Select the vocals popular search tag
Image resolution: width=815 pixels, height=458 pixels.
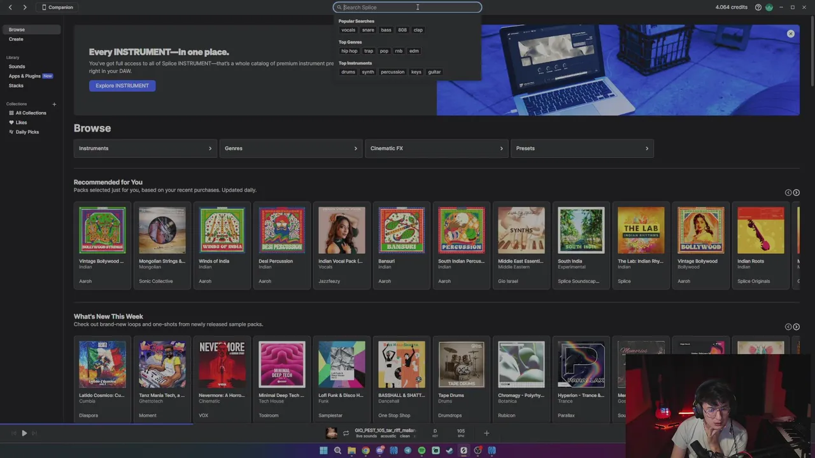coord(348,30)
